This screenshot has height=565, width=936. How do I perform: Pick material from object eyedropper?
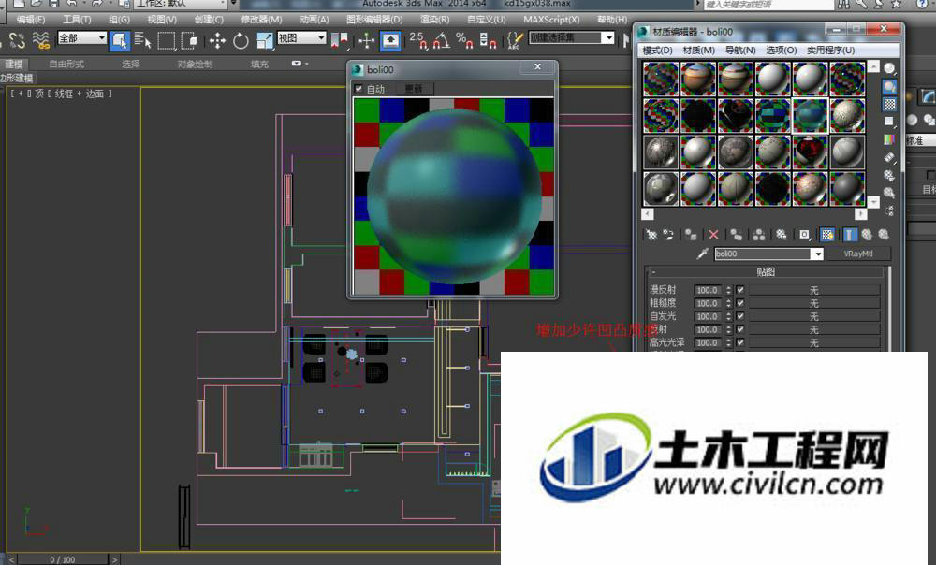[703, 254]
